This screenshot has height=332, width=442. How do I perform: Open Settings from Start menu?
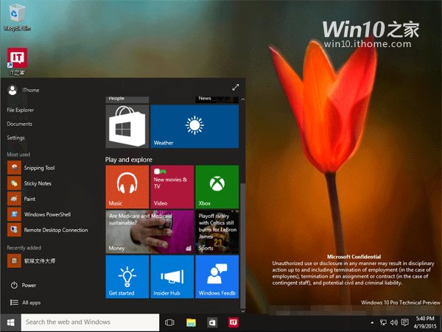coord(15,138)
